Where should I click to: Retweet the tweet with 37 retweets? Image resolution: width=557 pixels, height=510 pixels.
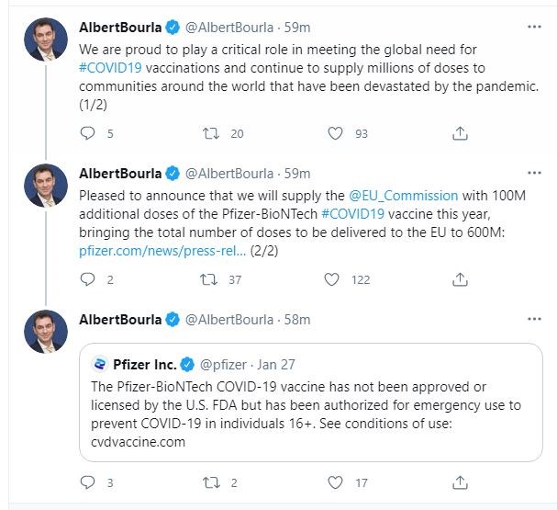(x=210, y=279)
